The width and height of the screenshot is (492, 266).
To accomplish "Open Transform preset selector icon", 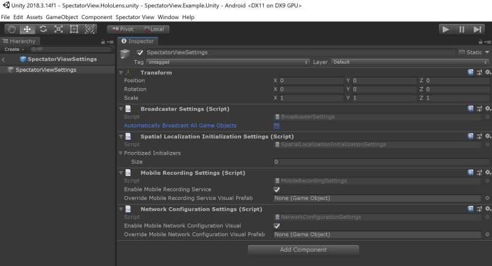I will [x=479, y=72].
